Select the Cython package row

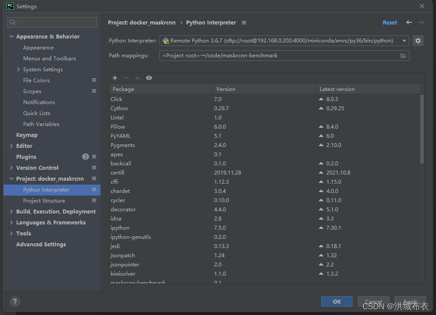tap(264, 108)
